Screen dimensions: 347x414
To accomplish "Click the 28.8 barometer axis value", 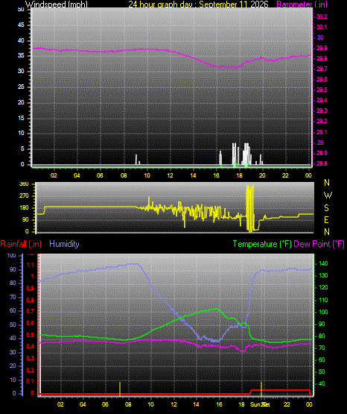I will click(x=322, y=163).
